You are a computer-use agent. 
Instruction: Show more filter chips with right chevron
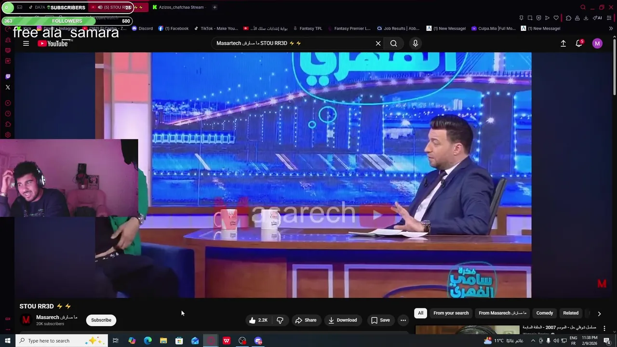[x=599, y=313]
